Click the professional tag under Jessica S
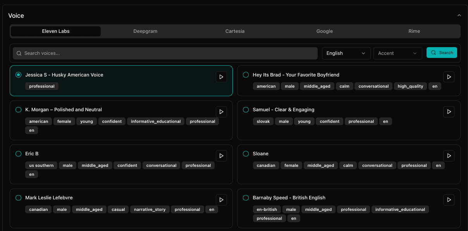Image resolution: width=468 pixels, height=231 pixels. click(x=41, y=86)
